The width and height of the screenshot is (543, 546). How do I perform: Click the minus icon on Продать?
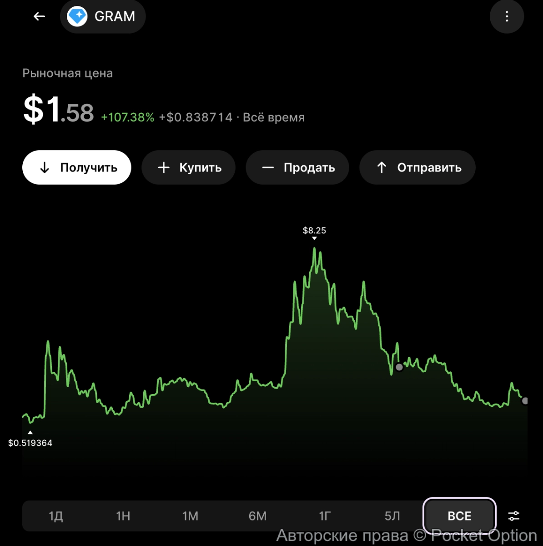(268, 167)
